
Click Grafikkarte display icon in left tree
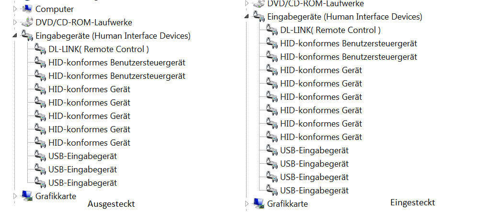tap(27, 196)
